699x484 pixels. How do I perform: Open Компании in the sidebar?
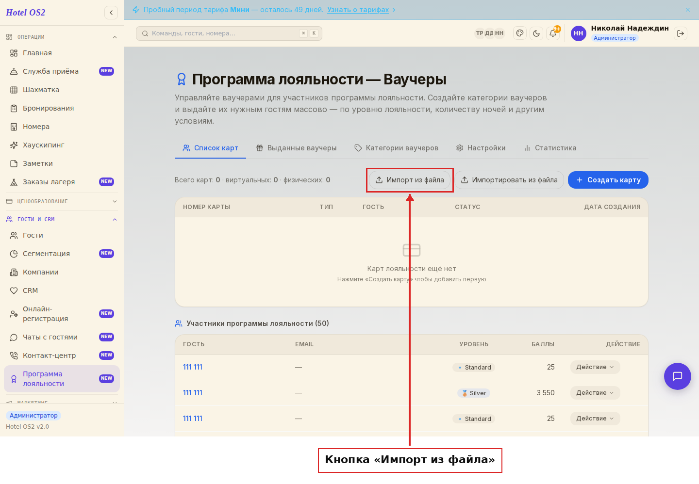coord(62,272)
